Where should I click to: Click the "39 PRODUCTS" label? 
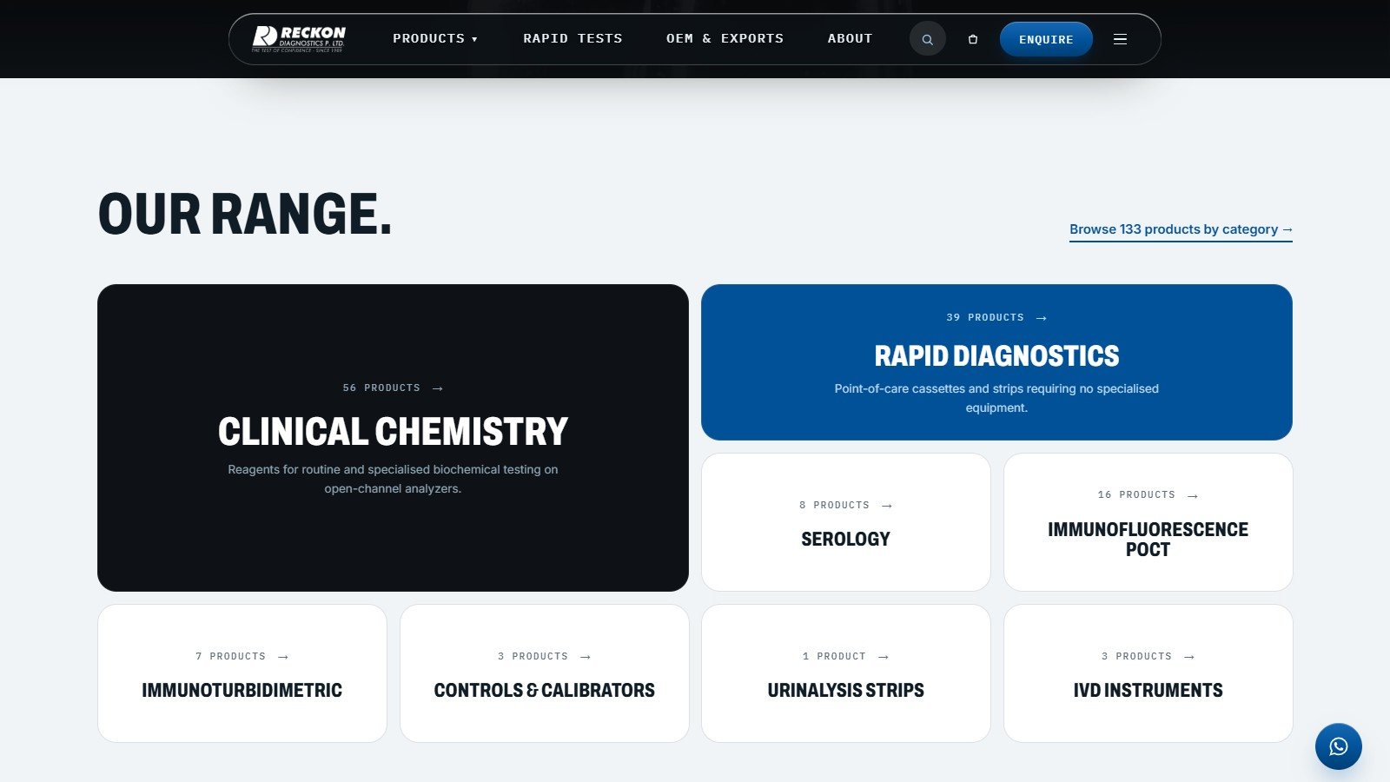(985, 317)
